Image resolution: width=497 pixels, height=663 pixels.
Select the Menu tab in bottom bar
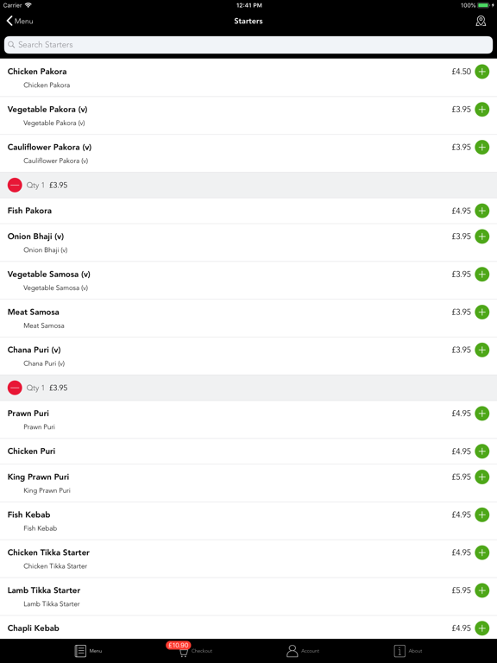click(x=88, y=651)
